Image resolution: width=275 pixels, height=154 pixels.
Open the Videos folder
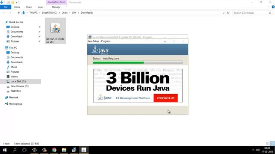click(14, 77)
